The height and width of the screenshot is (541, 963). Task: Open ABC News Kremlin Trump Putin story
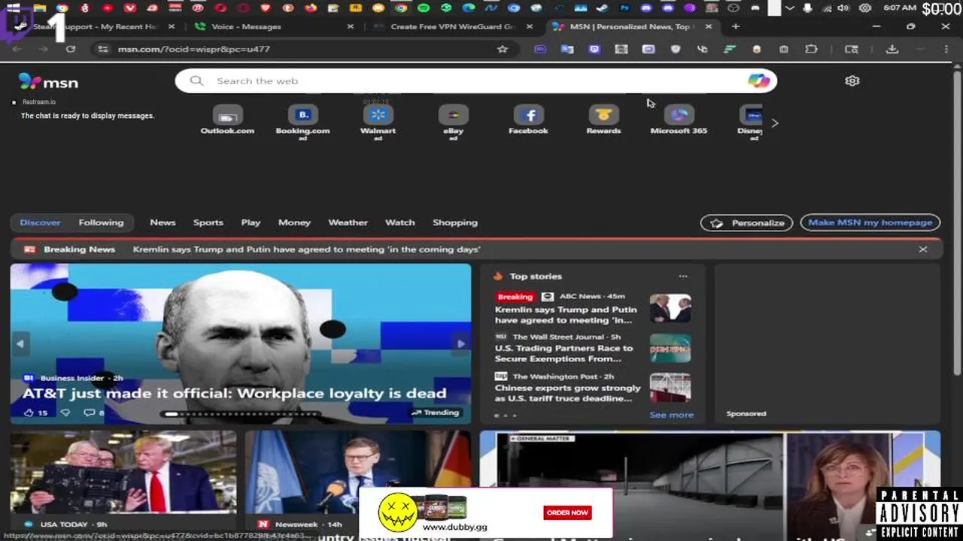pyautogui.click(x=566, y=315)
